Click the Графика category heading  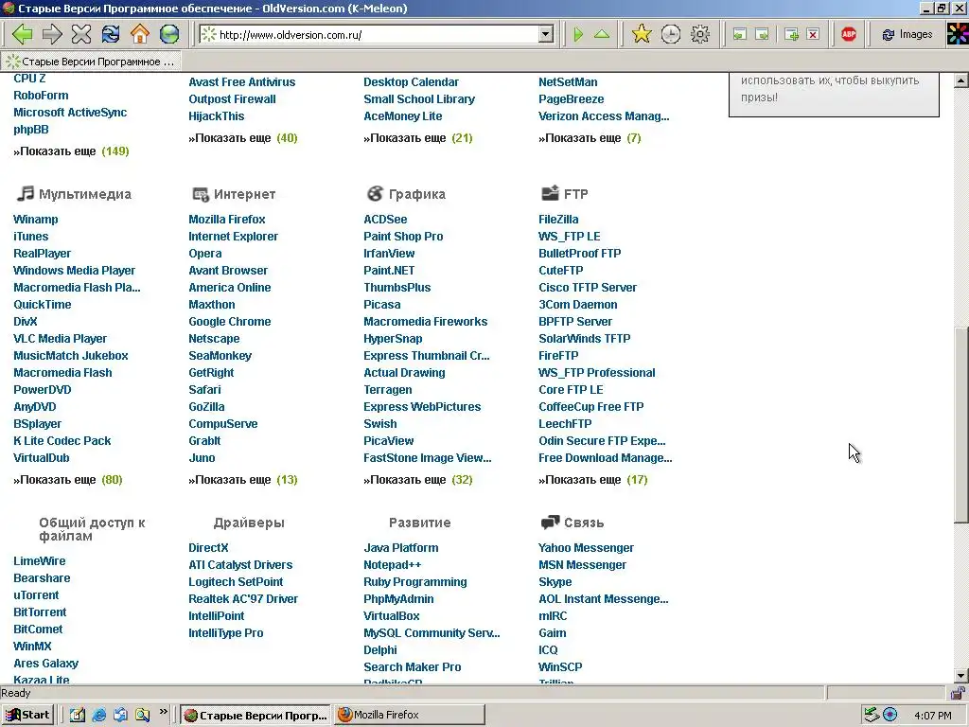tap(417, 194)
